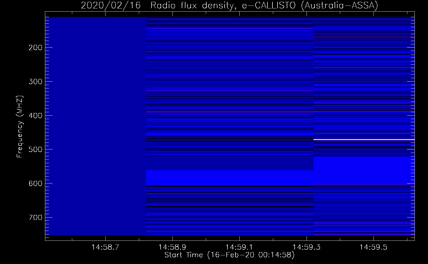This screenshot has width=428, height=264.
Task: Click the 500 frequency tick label
Action: point(35,149)
